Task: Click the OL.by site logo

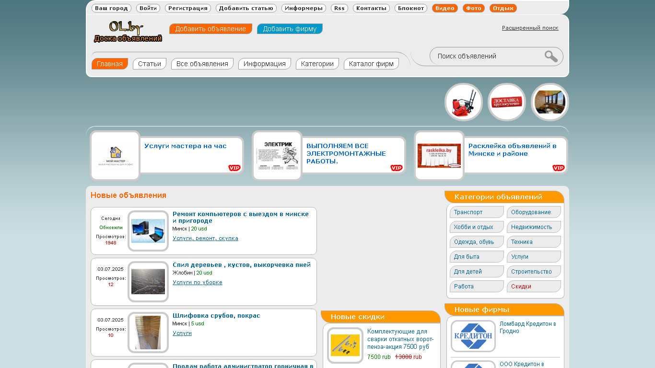Action: click(x=128, y=32)
